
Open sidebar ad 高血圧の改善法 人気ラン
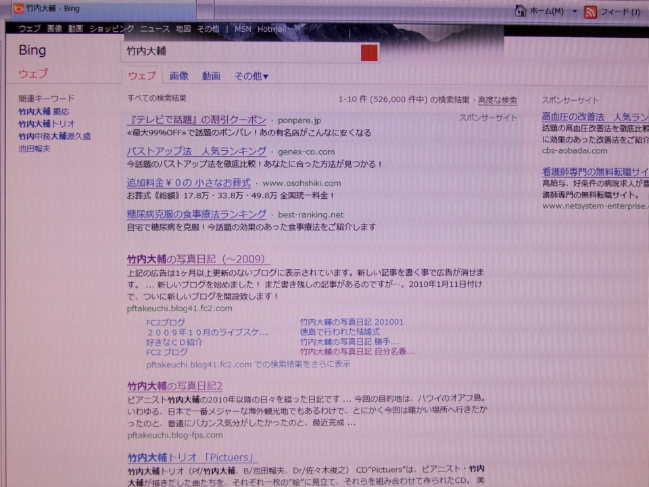pos(595,117)
